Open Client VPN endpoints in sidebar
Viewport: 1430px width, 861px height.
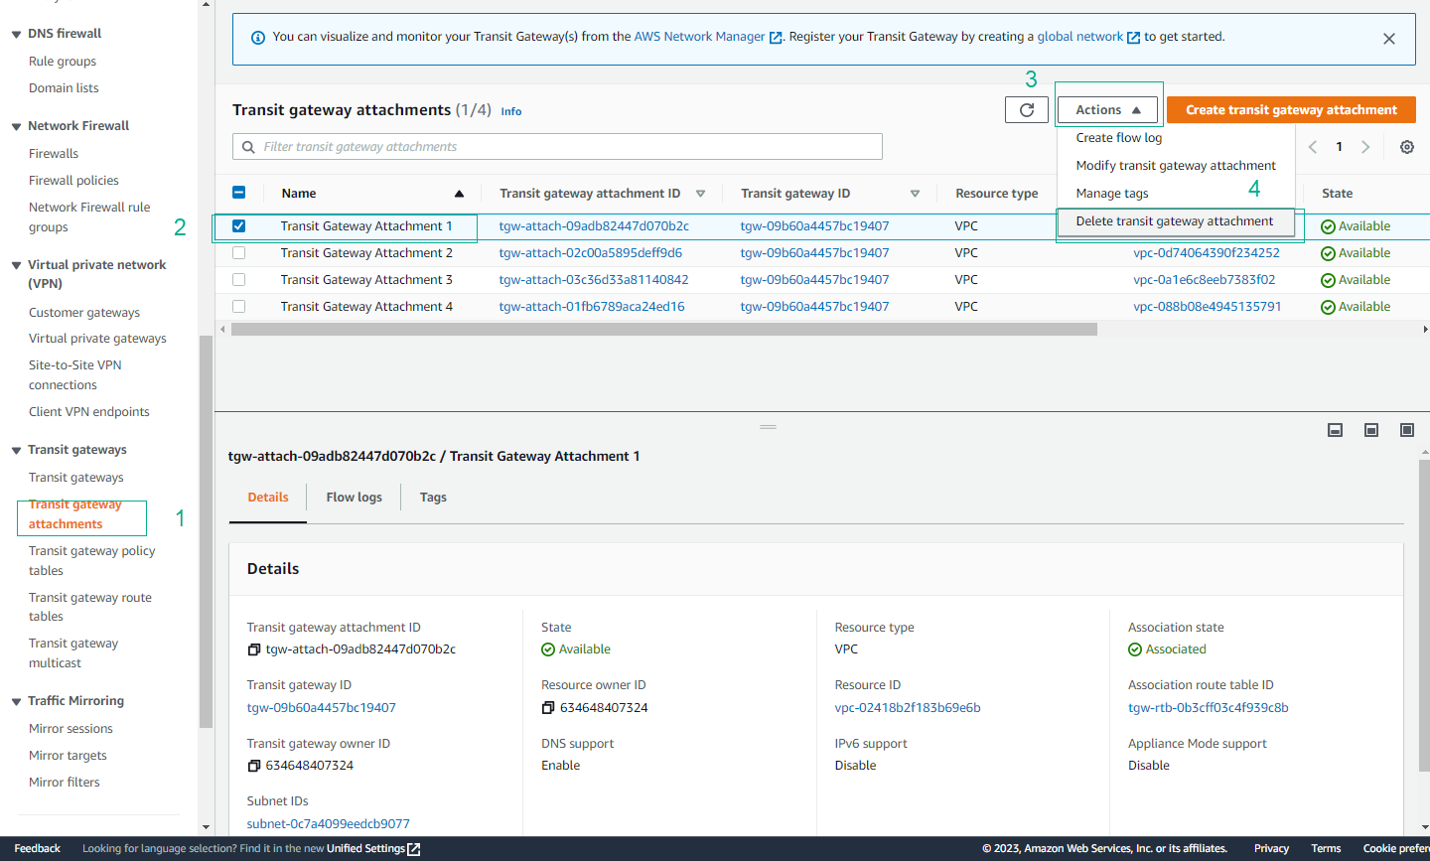coord(89,412)
